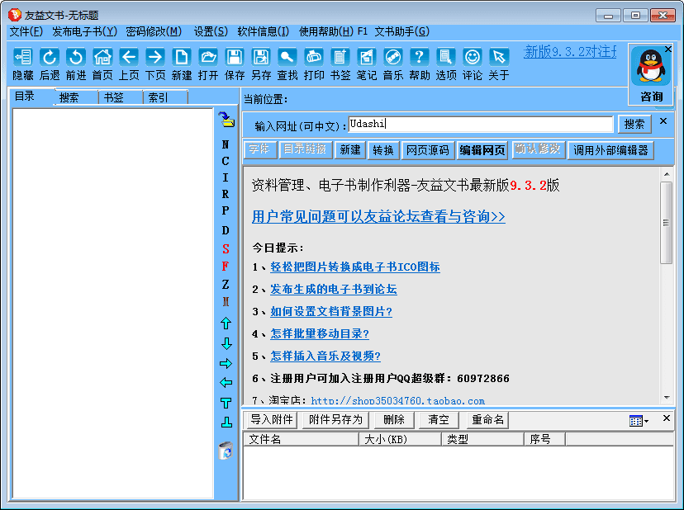This screenshot has width=684, height=510.
Task: Click the 音乐 music icon
Action: (393, 57)
